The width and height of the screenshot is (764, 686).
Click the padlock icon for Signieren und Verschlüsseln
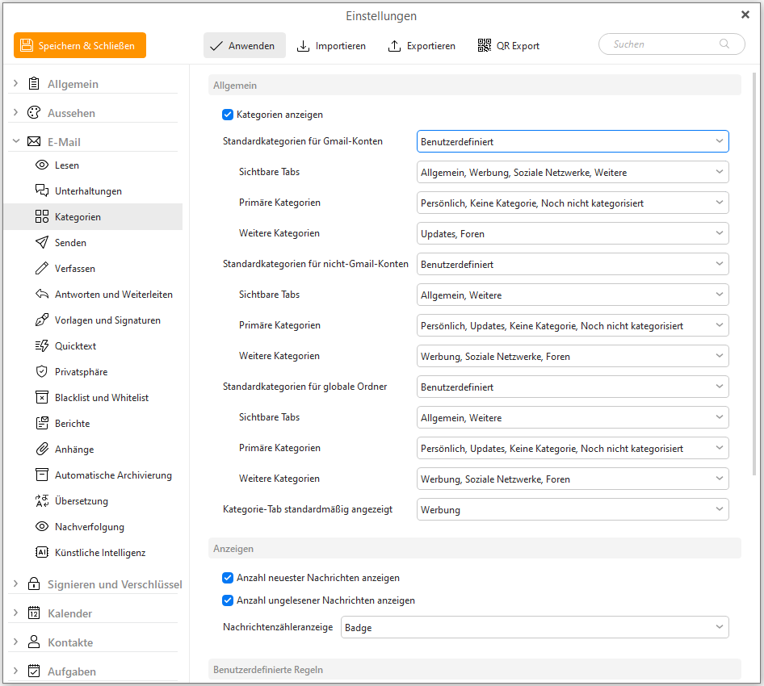coord(34,584)
